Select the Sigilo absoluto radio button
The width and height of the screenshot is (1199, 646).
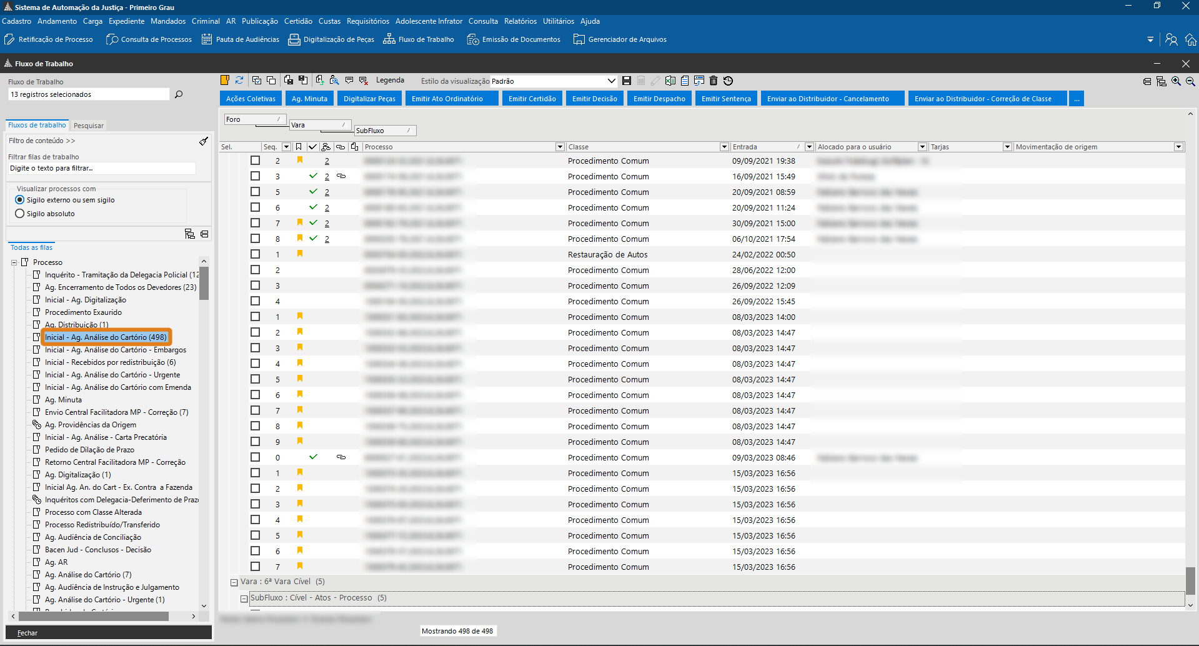coord(20,214)
